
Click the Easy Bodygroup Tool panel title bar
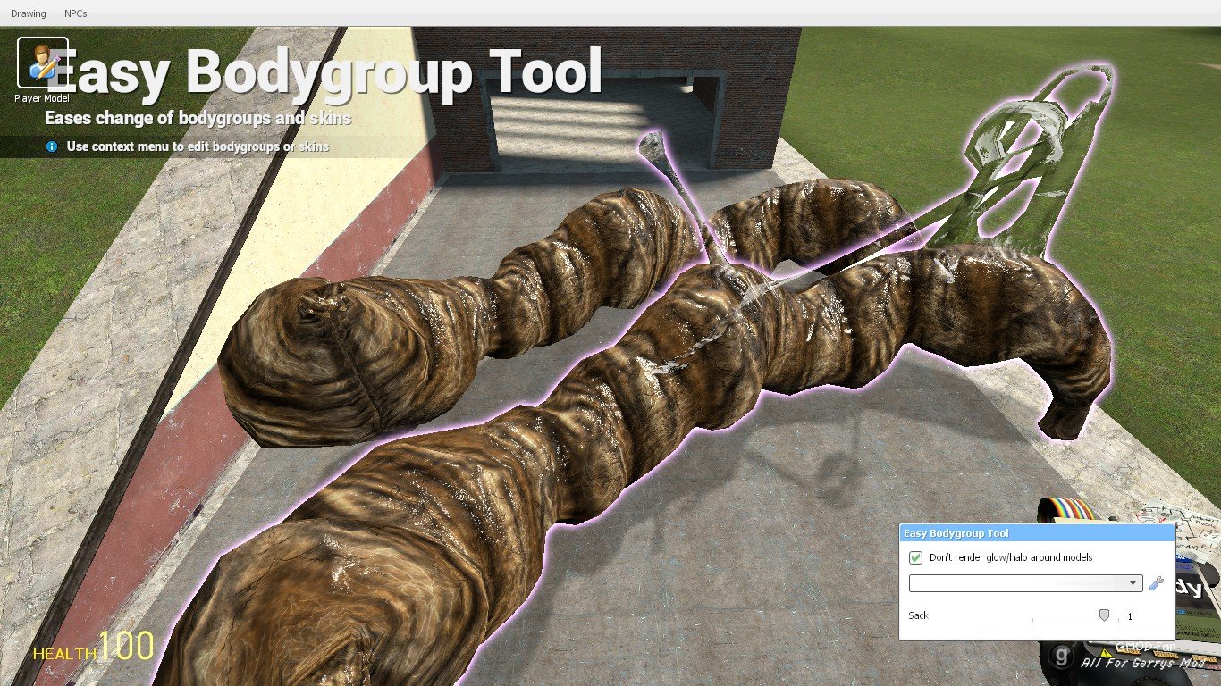pos(1036,533)
